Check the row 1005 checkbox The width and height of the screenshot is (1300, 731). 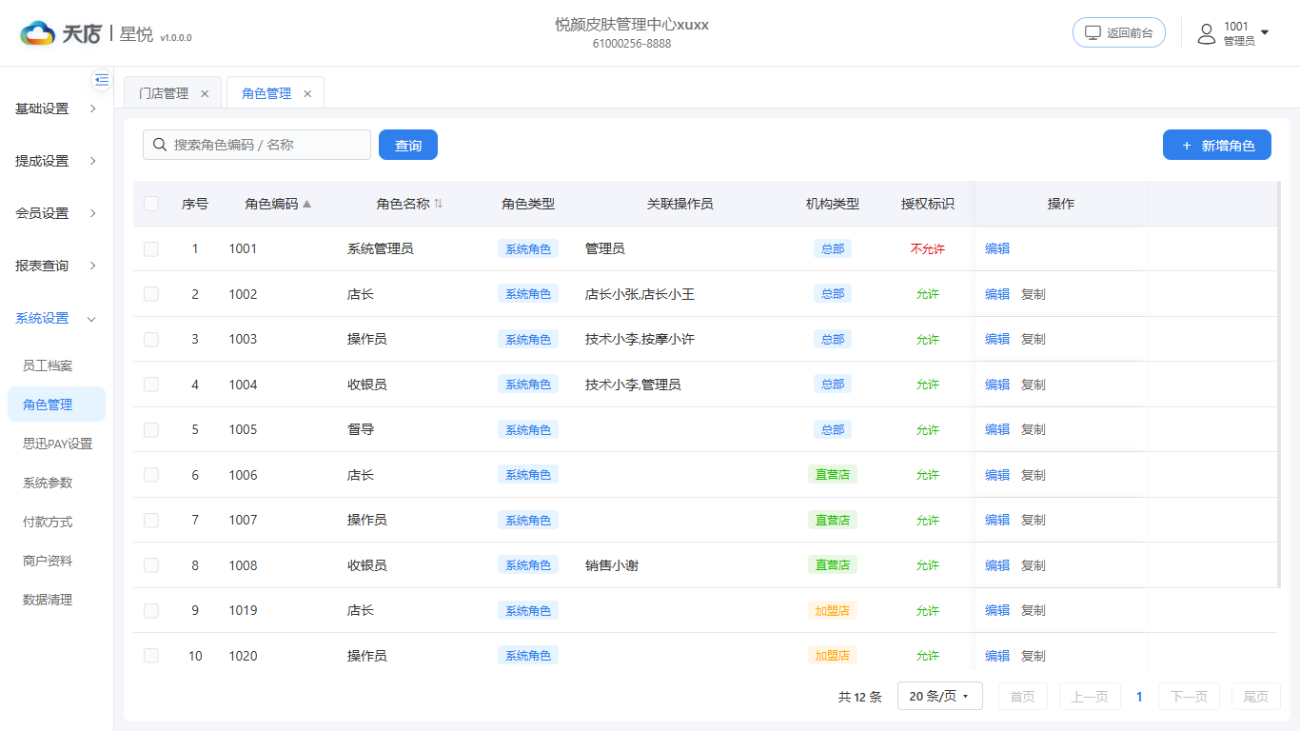click(x=151, y=429)
